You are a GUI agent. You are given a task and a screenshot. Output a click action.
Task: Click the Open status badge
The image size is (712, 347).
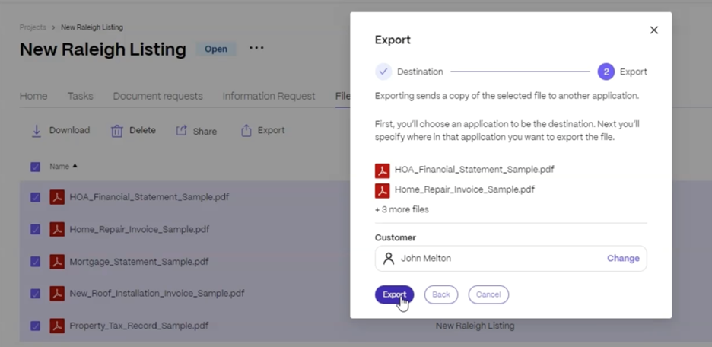point(216,49)
